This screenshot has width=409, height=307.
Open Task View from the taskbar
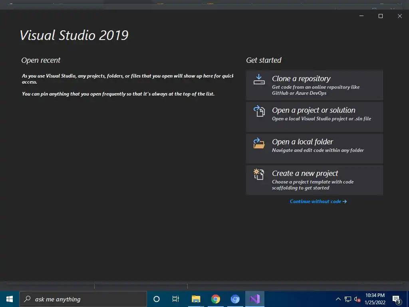tap(176, 299)
